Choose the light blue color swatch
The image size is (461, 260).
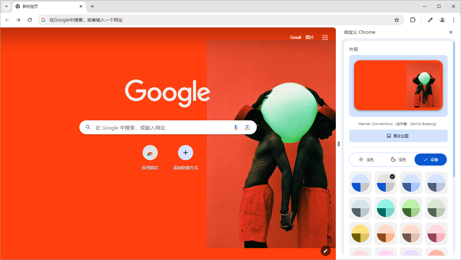pyautogui.click(x=411, y=183)
